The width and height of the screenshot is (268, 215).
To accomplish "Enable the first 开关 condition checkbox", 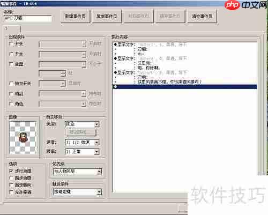I will click(11, 43).
